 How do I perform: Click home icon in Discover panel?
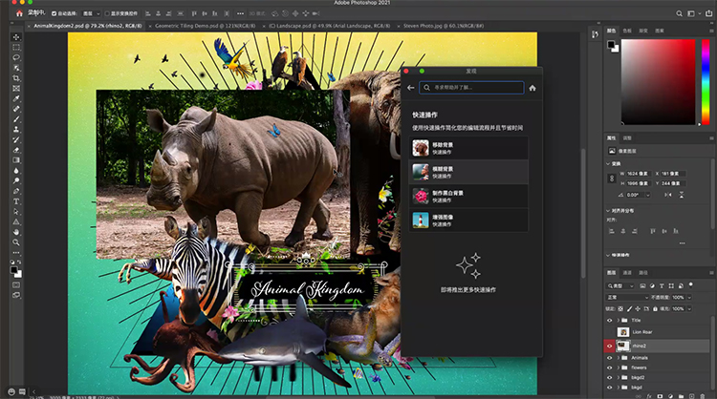pos(532,88)
